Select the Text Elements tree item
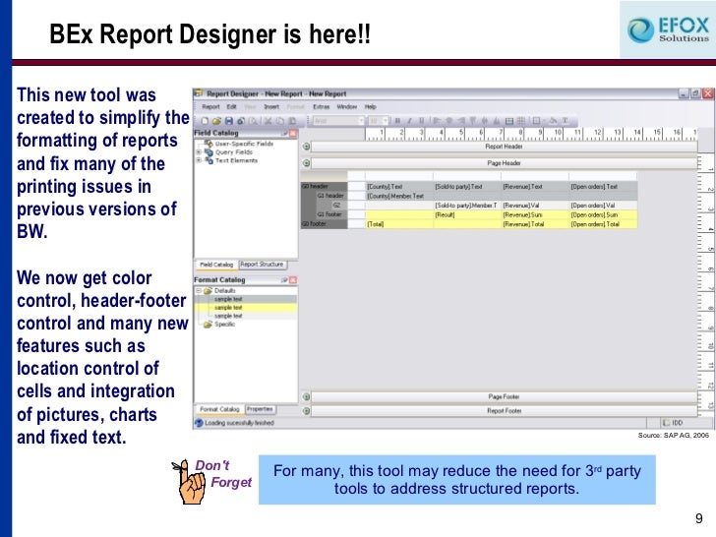 [236, 160]
